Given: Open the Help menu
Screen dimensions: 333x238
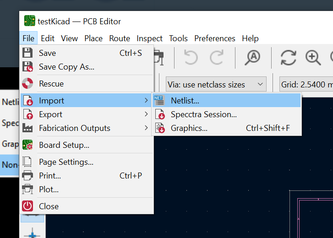Looking at the screenshot, I should click(x=250, y=38).
